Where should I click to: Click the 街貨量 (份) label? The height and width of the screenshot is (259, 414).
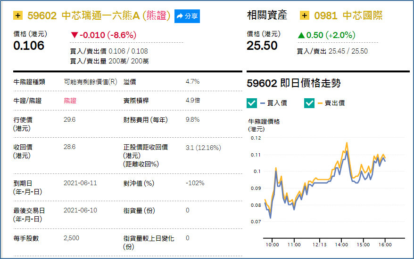coord(139,211)
